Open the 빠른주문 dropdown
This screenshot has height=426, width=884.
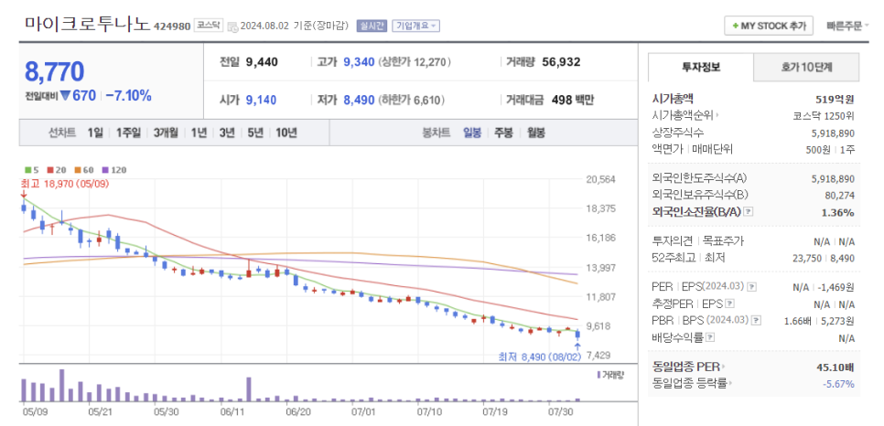point(847,26)
